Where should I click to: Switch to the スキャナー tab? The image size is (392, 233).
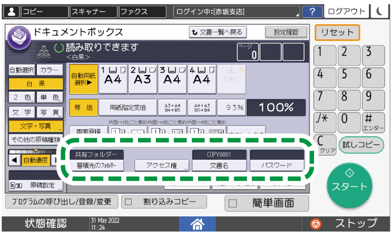click(x=94, y=12)
